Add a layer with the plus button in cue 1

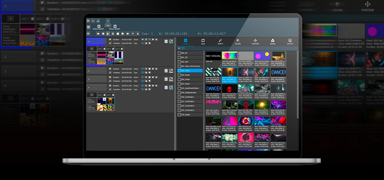(x=92, y=49)
